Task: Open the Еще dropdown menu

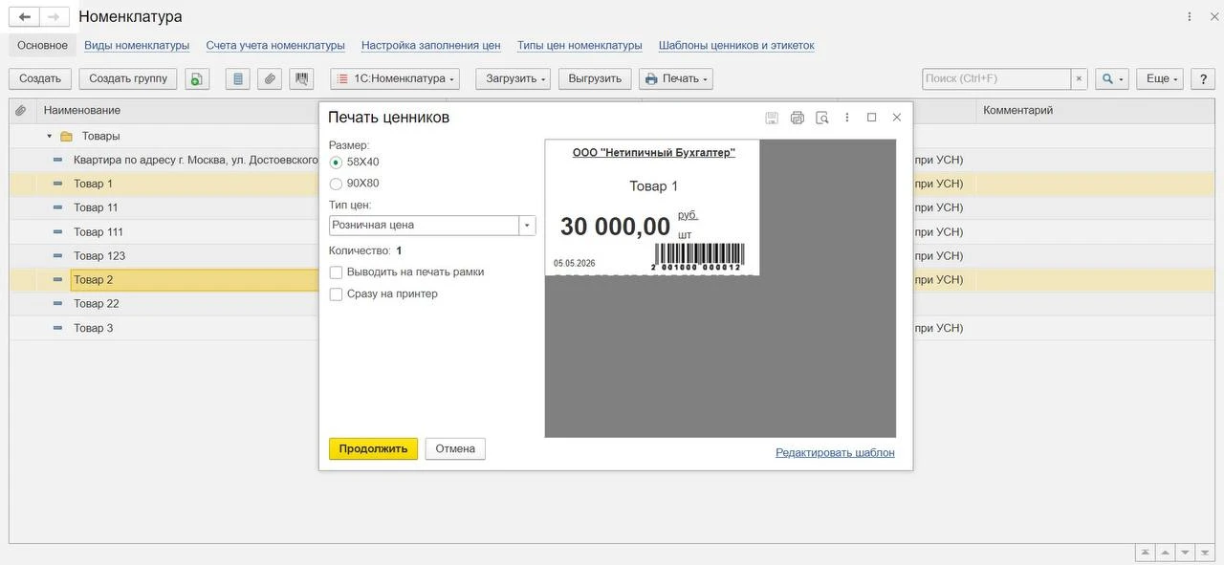Action: pos(1161,78)
